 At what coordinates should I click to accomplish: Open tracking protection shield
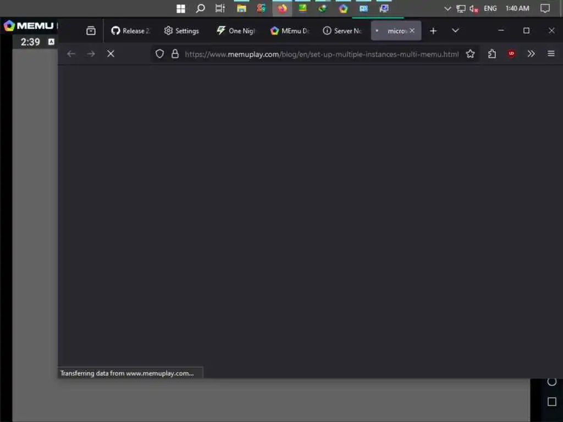tap(160, 54)
